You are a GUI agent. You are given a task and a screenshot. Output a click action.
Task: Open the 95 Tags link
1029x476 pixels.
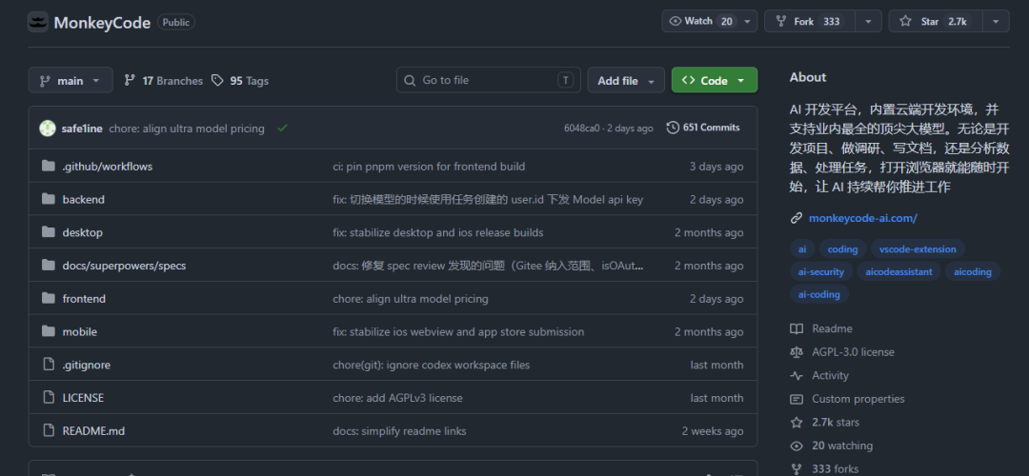click(239, 81)
